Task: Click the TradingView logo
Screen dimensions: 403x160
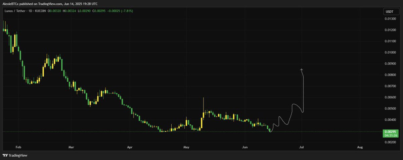Action: click(15, 155)
